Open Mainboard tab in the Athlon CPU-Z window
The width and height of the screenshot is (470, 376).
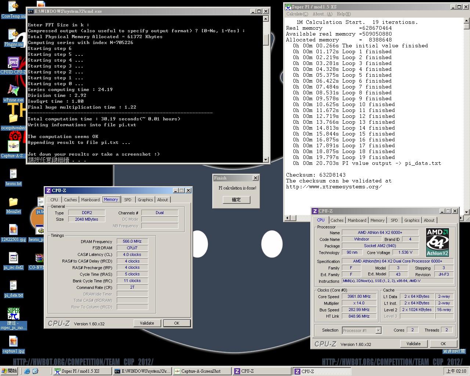357,220
